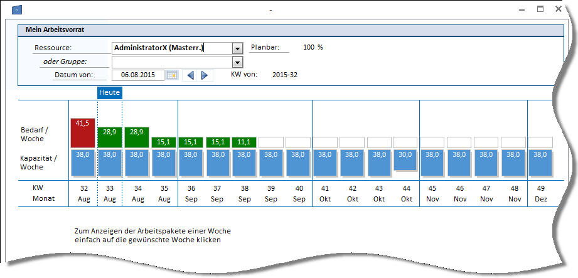This screenshot has width=578, height=278.
Task: Click the green 28,9 bar for week 33
Action: [x=110, y=137]
